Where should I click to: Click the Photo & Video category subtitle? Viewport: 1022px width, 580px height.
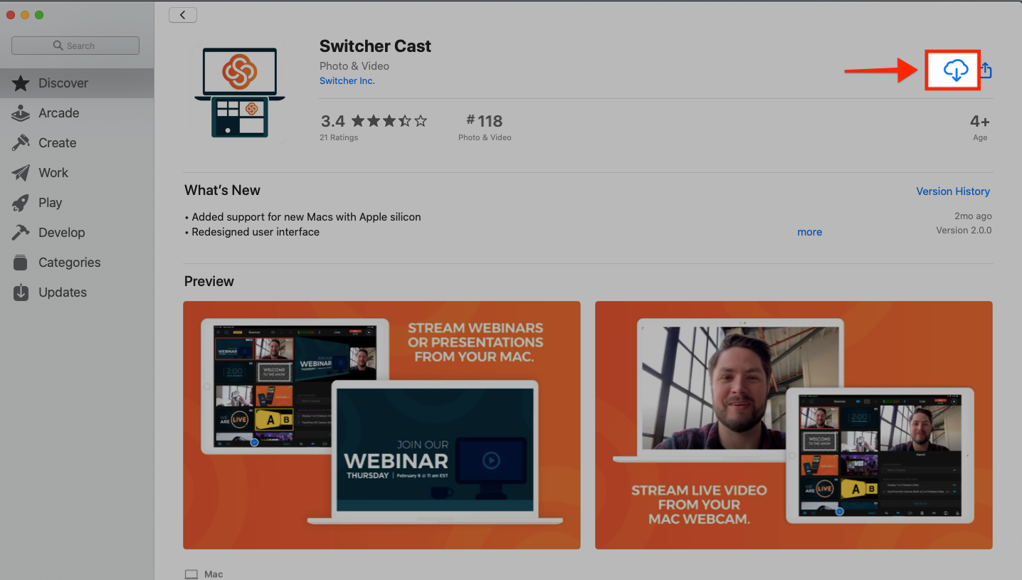[354, 66]
